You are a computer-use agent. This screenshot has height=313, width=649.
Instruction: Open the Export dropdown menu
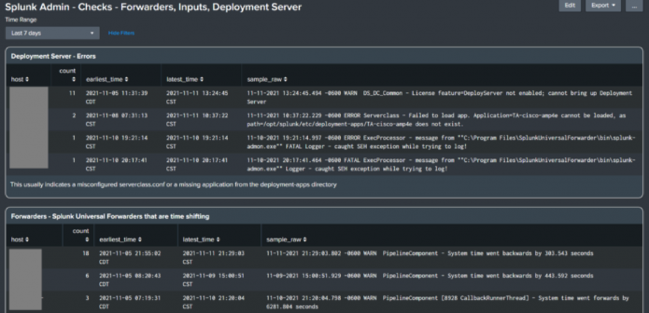pyautogui.click(x=603, y=6)
